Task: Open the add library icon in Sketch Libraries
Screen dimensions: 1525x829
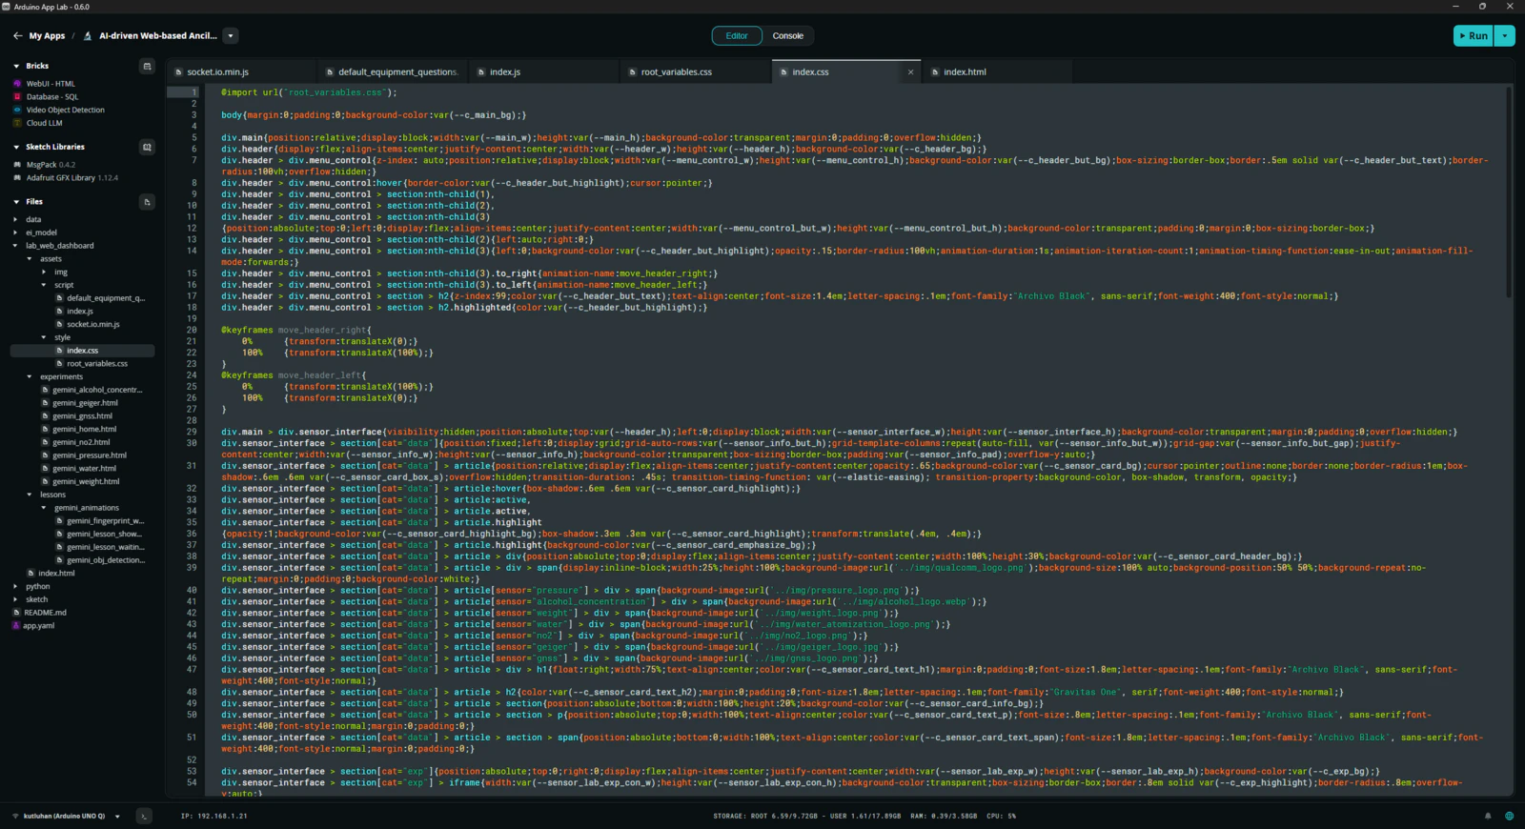Action: pyautogui.click(x=147, y=147)
